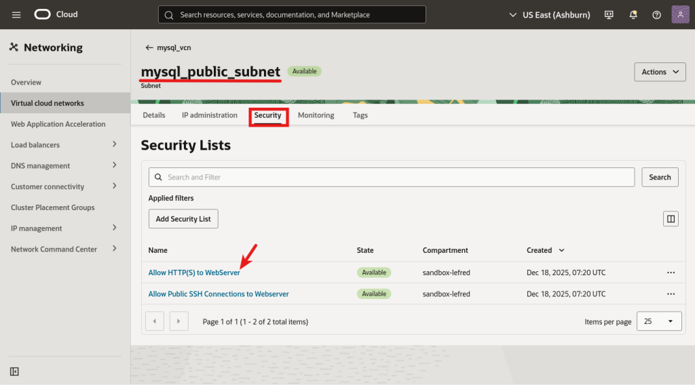Click the mysql_vcn breadcrumb link
695x385 pixels.
(174, 47)
